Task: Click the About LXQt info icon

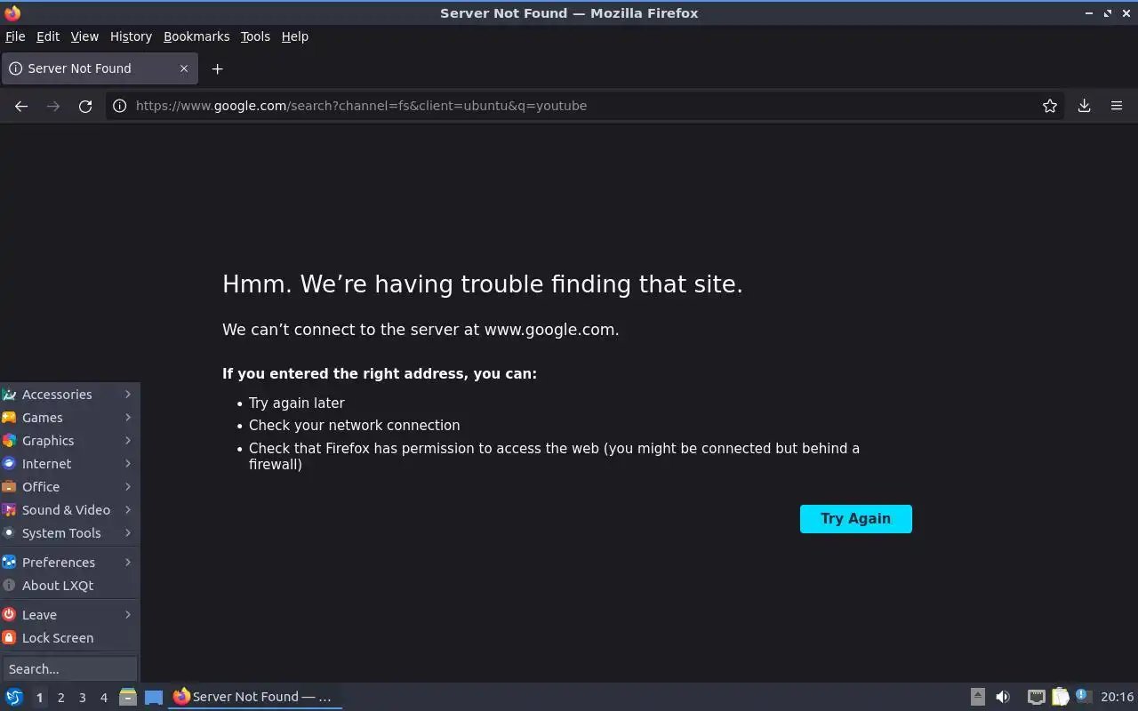Action: tap(9, 586)
